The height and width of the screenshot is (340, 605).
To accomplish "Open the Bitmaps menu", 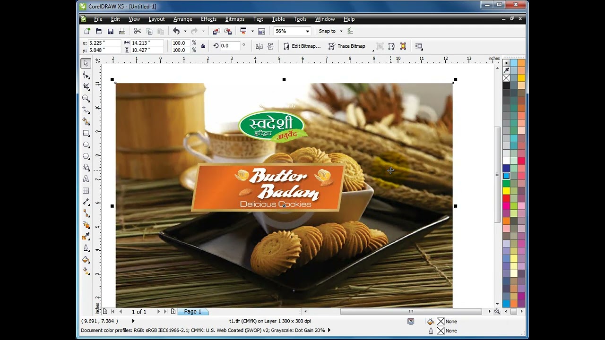I will (234, 19).
